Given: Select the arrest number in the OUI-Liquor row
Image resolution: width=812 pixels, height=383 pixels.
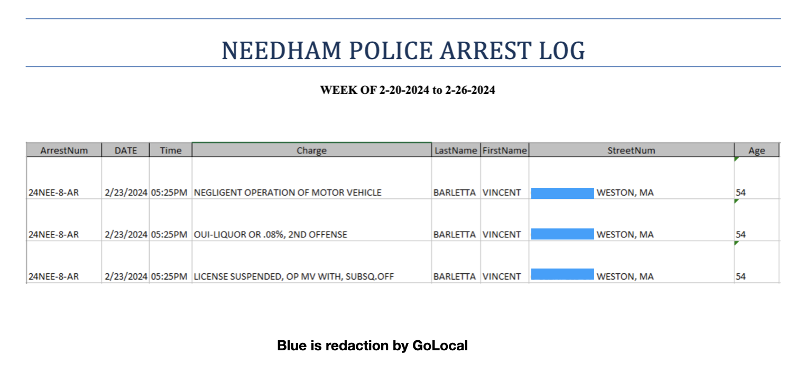Looking at the screenshot, I should click(53, 234).
